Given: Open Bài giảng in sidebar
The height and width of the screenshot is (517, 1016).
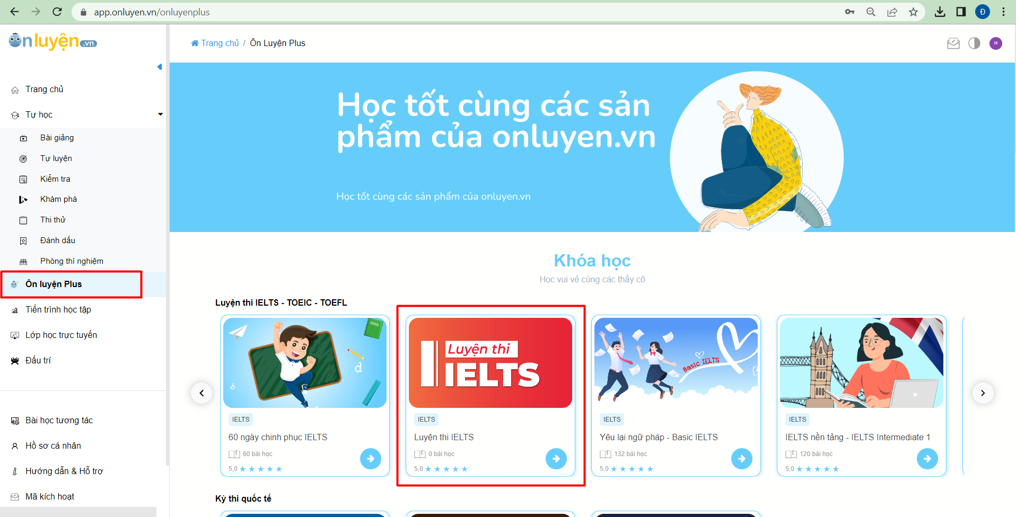Looking at the screenshot, I should point(57,138).
